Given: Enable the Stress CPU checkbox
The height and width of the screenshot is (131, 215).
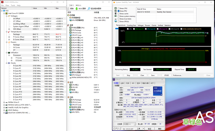Looking at the screenshot, I should 119,8.
